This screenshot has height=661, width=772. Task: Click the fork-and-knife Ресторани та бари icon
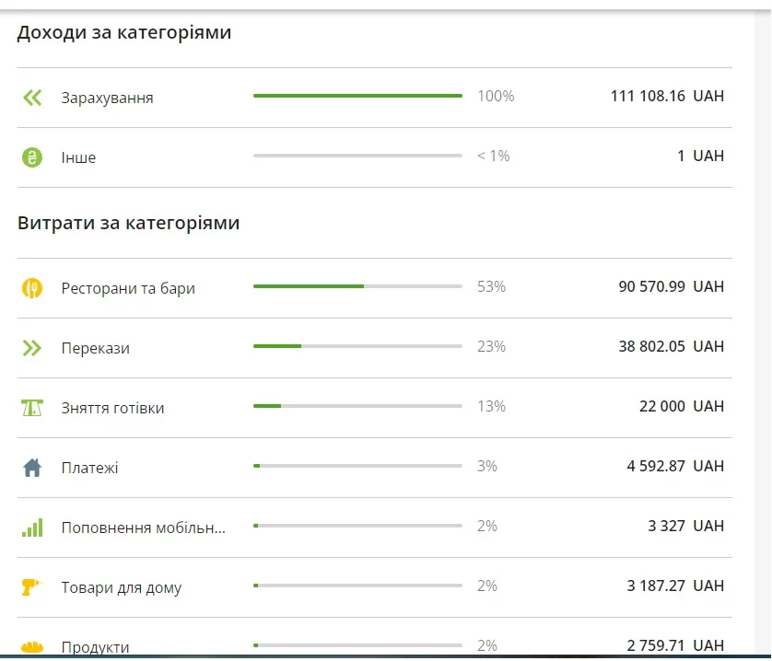(x=32, y=288)
